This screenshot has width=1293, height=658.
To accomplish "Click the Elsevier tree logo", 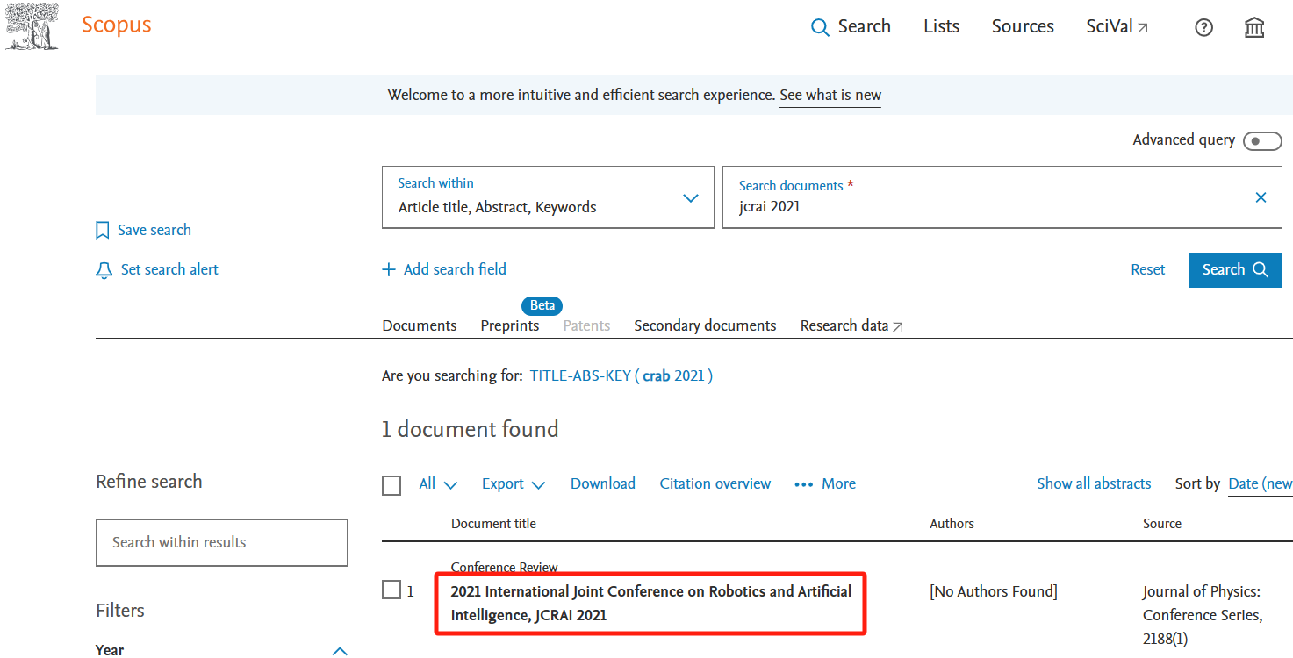I will (32, 26).
